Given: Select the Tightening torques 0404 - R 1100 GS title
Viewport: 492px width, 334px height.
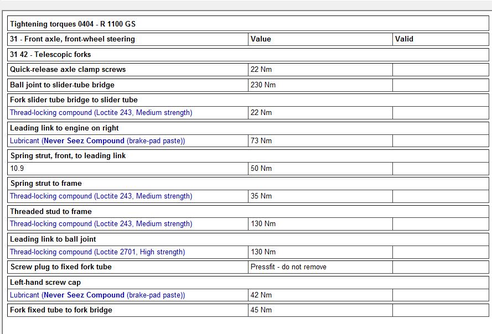Looking at the screenshot, I should [72, 24].
